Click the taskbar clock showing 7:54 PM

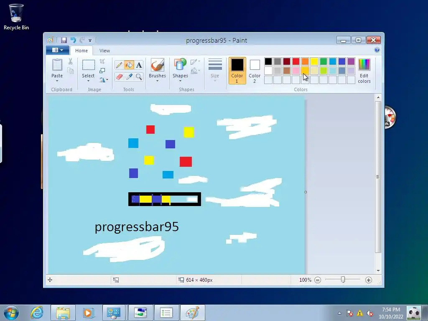click(391, 313)
